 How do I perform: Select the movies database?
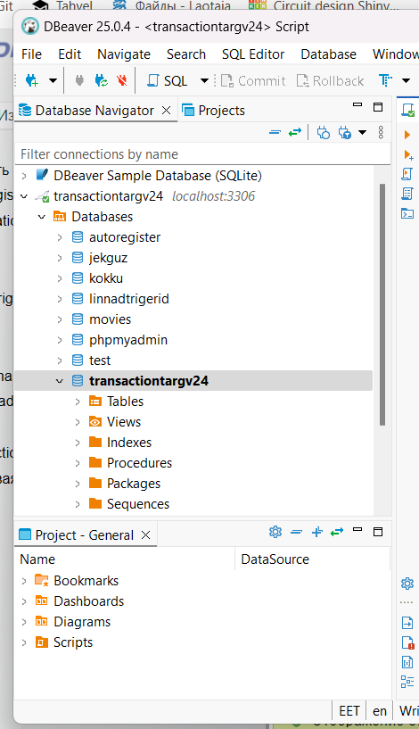pyautogui.click(x=110, y=319)
